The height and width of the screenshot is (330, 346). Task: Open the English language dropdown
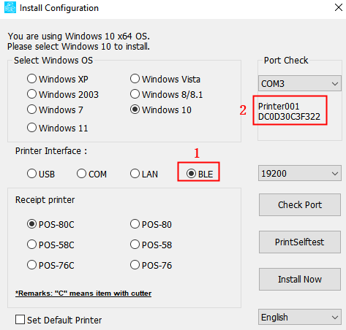click(x=300, y=317)
